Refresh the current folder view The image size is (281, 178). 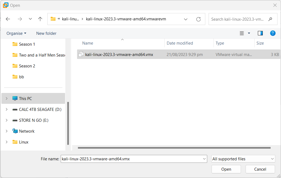[x=198, y=19]
